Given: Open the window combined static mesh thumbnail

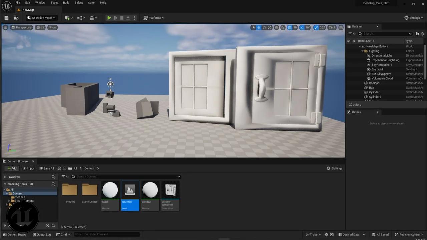Looking at the screenshot, I should tap(170, 191).
